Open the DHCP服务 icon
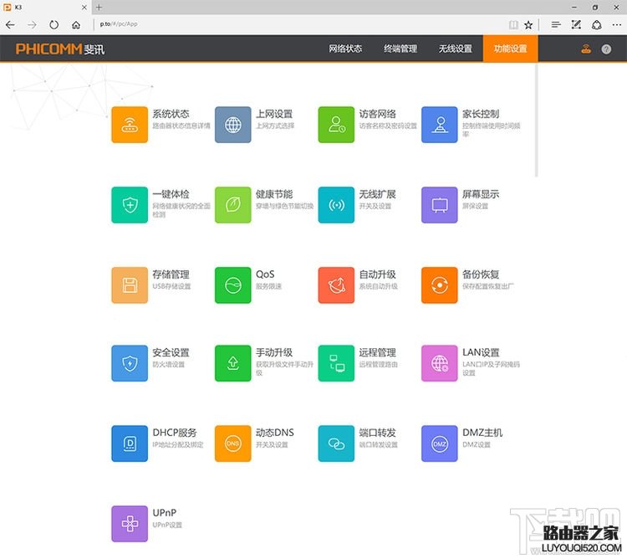 (130, 444)
